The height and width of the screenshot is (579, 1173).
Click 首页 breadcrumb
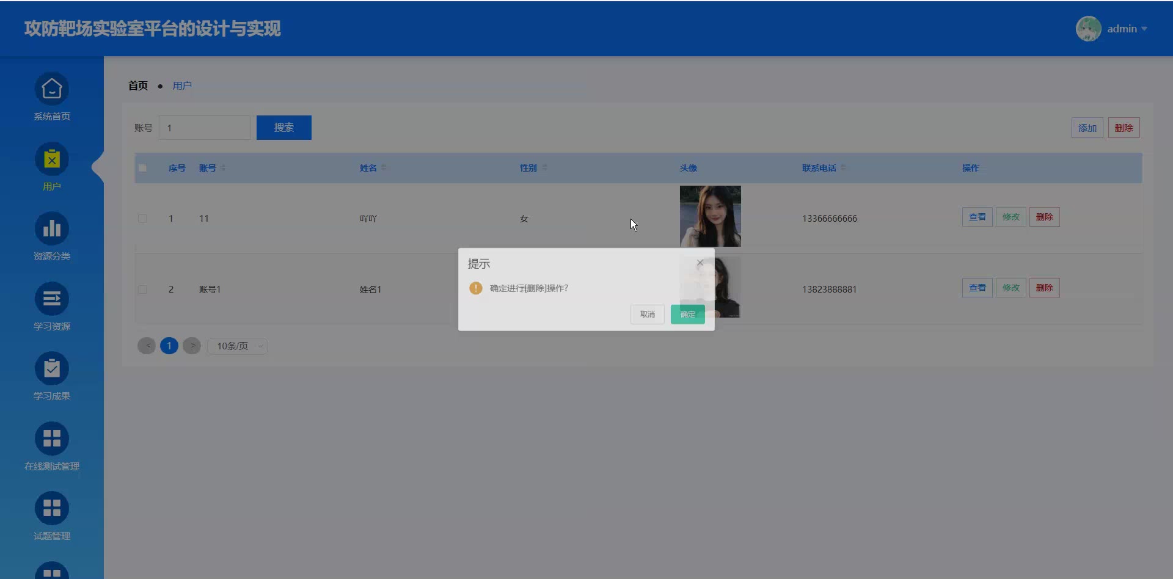(x=138, y=86)
